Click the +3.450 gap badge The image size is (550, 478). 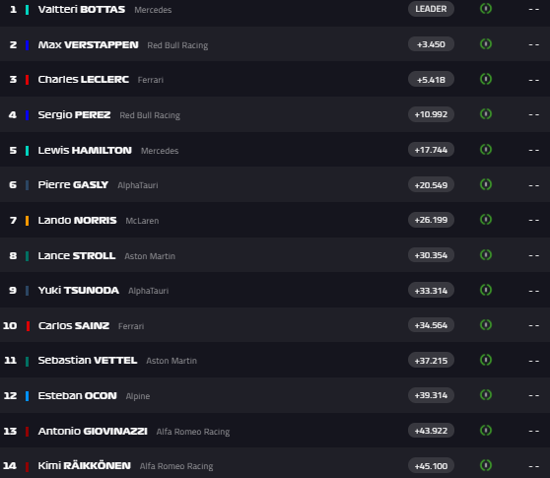tap(431, 44)
